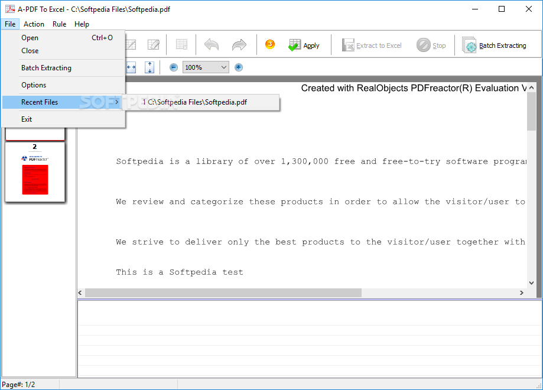Expand the Recent Files submenu
This screenshot has width=543, height=390.
[63, 102]
